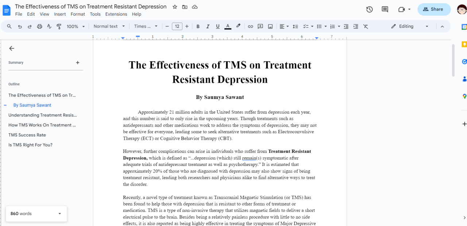This screenshot has width=467, height=226.
Task: Undo the last action
Action: coord(20,27)
